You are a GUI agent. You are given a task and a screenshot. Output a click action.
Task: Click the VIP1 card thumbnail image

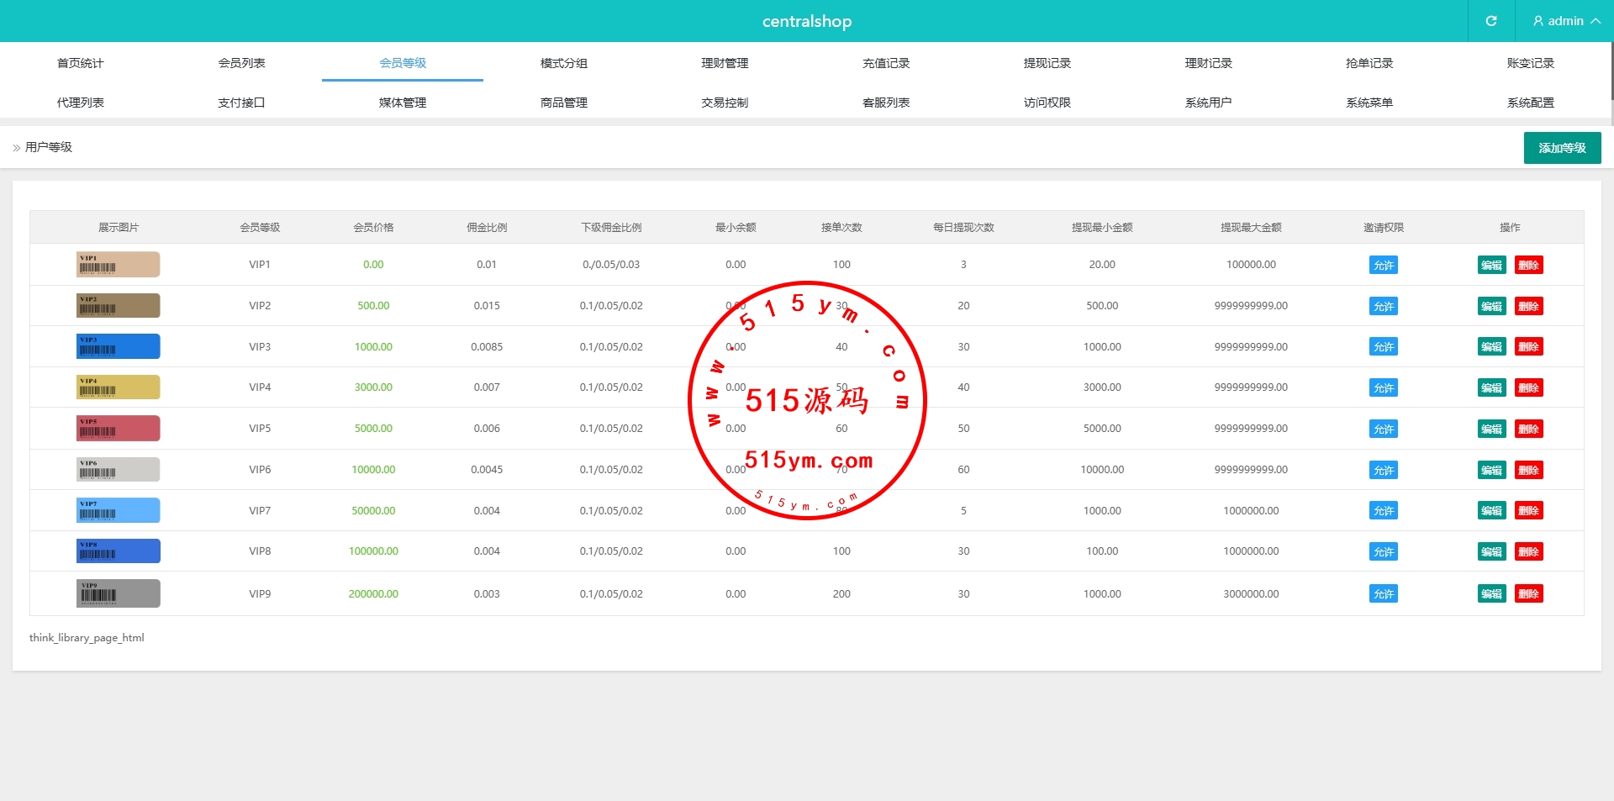pos(118,265)
